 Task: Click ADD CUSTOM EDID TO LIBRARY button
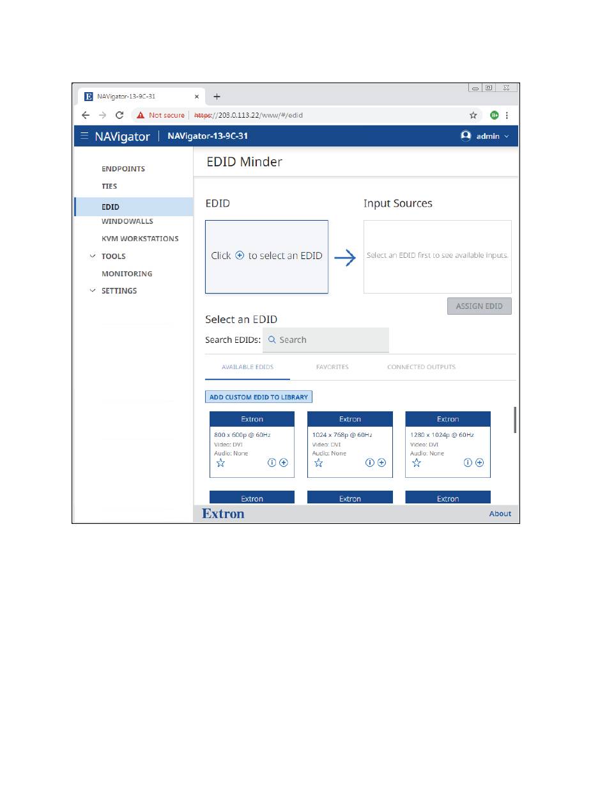click(259, 397)
